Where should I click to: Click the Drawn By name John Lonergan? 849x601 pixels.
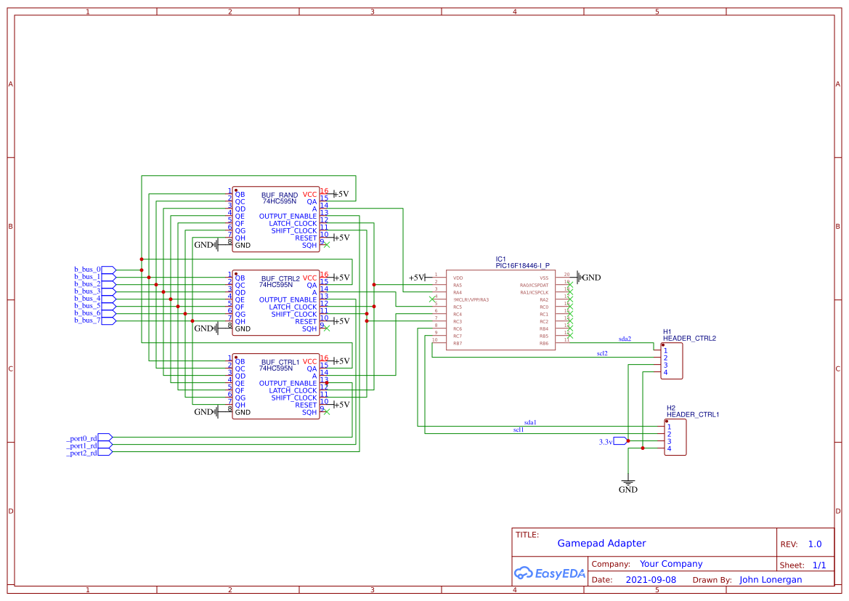[771, 579]
